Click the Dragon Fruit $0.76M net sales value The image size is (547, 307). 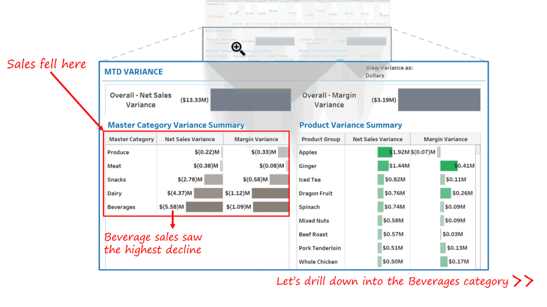(395, 193)
